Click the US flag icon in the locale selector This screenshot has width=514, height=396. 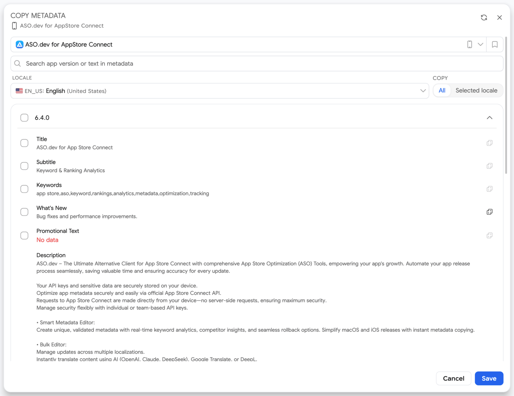coord(19,91)
